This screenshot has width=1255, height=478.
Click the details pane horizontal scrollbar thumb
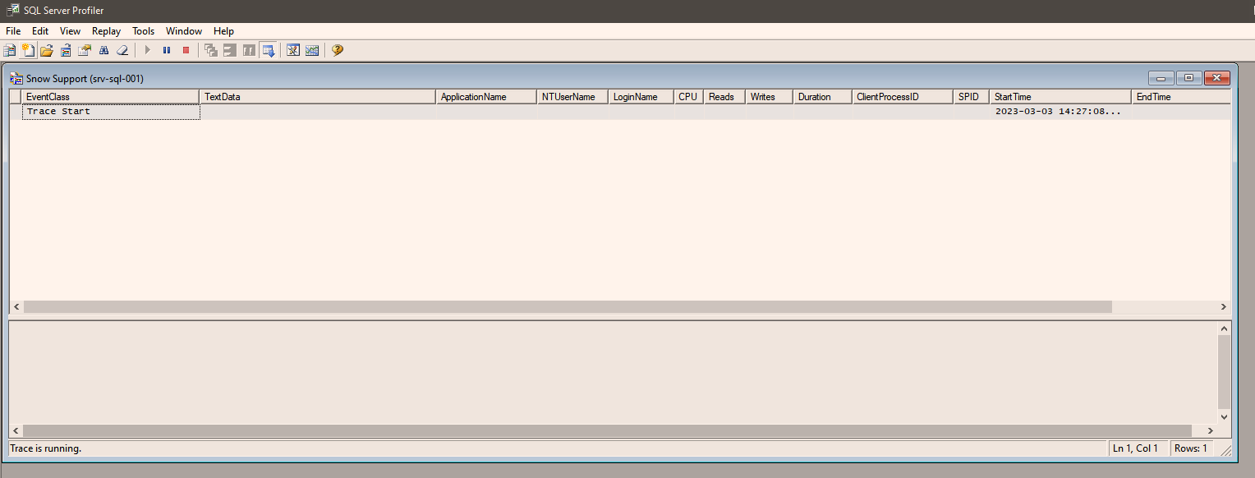608,430
